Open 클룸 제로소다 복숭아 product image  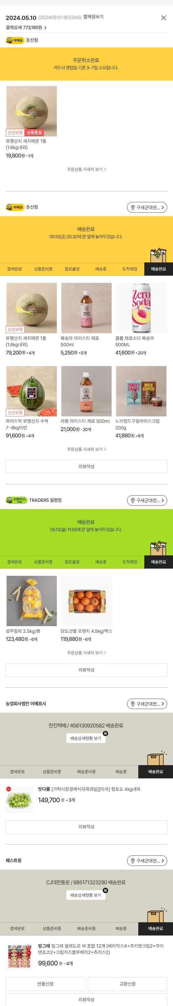point(141,308)
